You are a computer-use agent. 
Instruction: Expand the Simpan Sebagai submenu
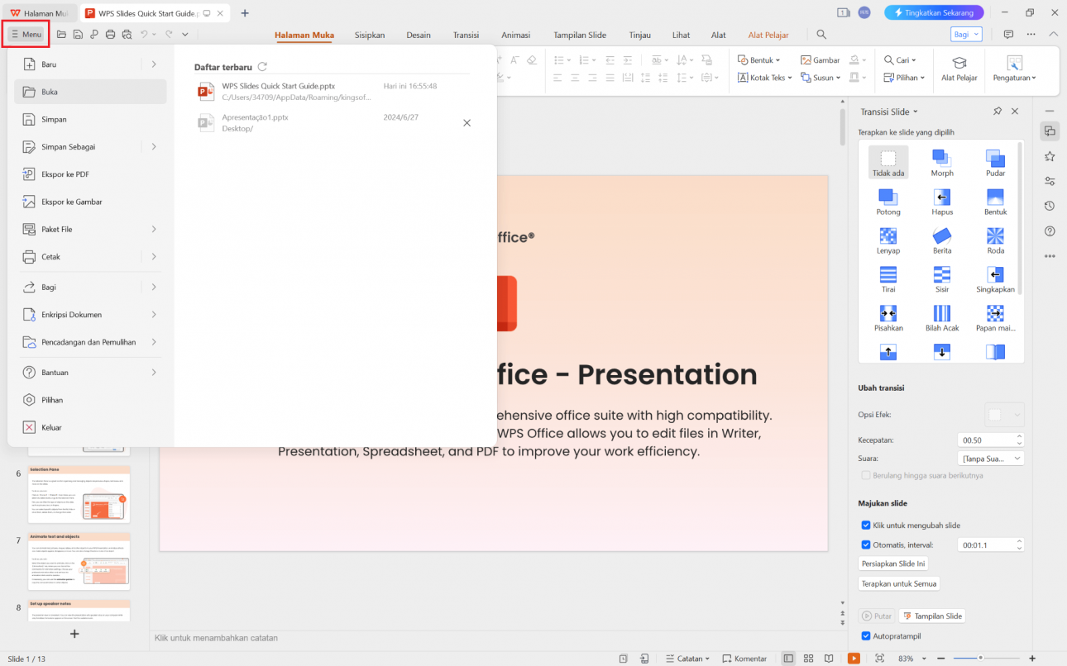click(154, 147)
